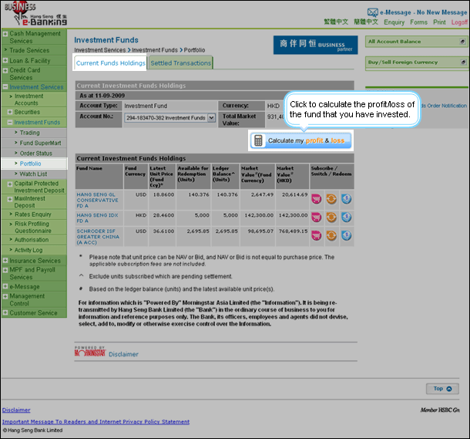Switch to Settled Transactions tab

click(181, 63)
